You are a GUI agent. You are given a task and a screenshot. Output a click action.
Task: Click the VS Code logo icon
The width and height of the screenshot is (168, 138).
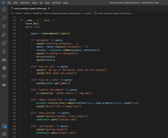tap(3, 2)
